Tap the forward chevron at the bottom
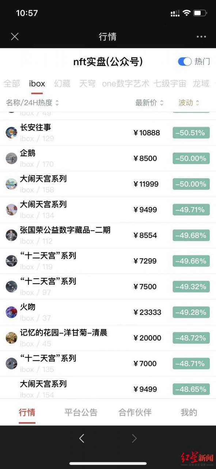Viewport: 216px width, 469px height. click(134, 438)
